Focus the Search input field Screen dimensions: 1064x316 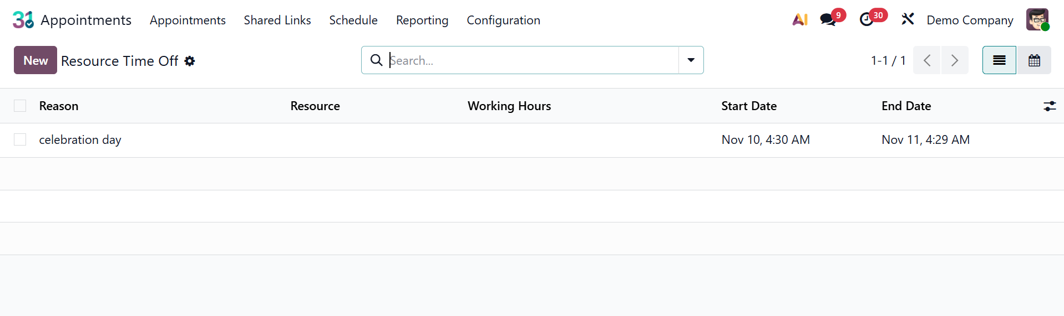click(533, 60)
